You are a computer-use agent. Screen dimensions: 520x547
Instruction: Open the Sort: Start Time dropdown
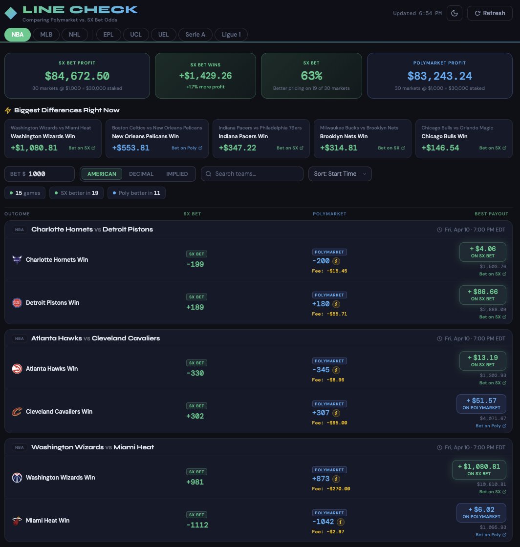340,174
